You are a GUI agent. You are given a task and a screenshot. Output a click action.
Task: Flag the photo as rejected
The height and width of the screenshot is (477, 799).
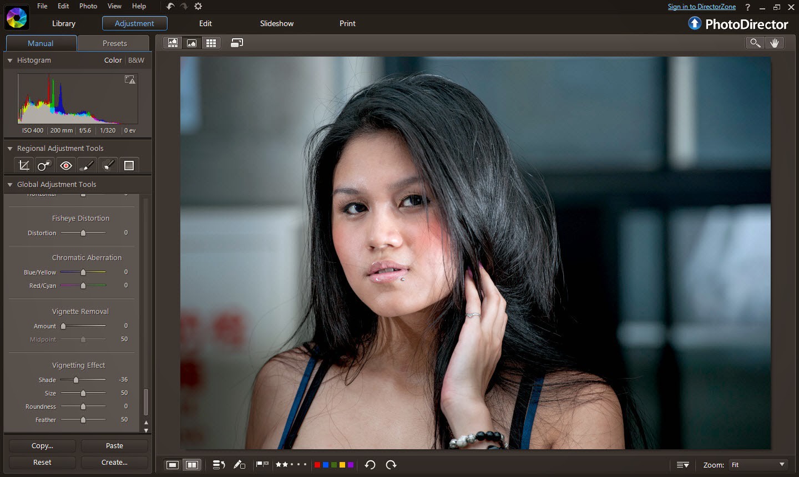[266, 464]
